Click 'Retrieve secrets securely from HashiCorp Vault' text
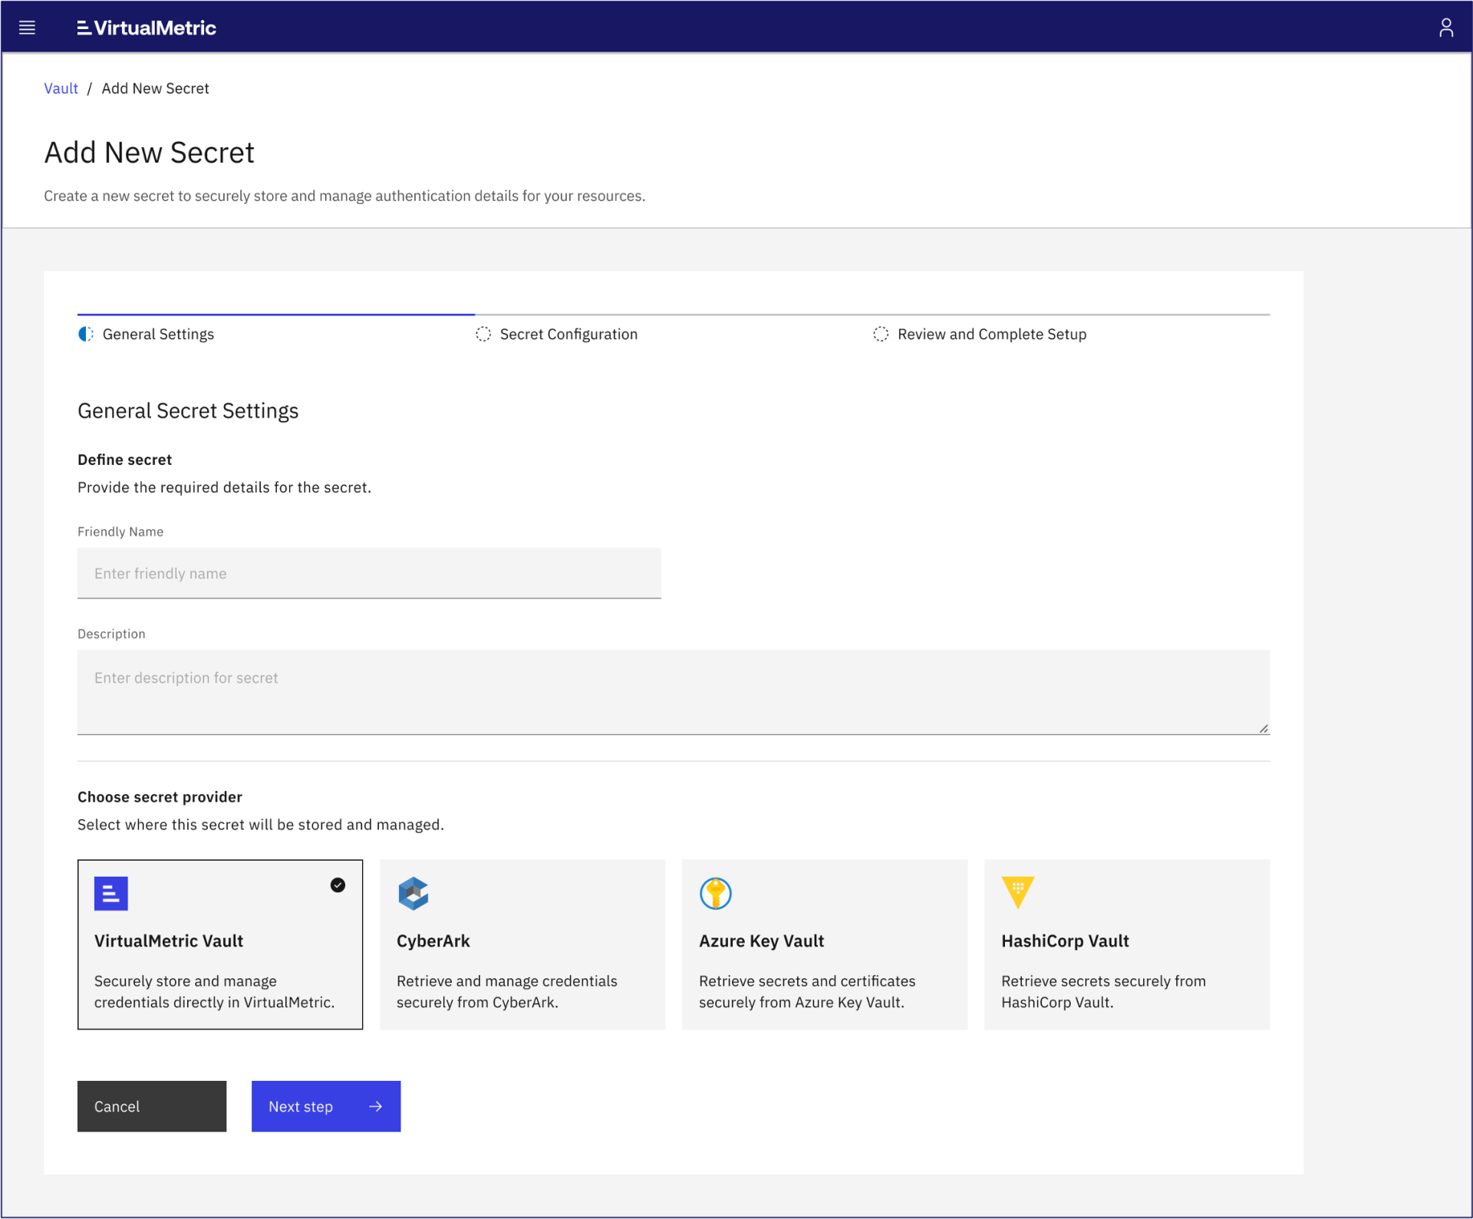This screenshot has width=1473, height=1219. click(1103, 991)
